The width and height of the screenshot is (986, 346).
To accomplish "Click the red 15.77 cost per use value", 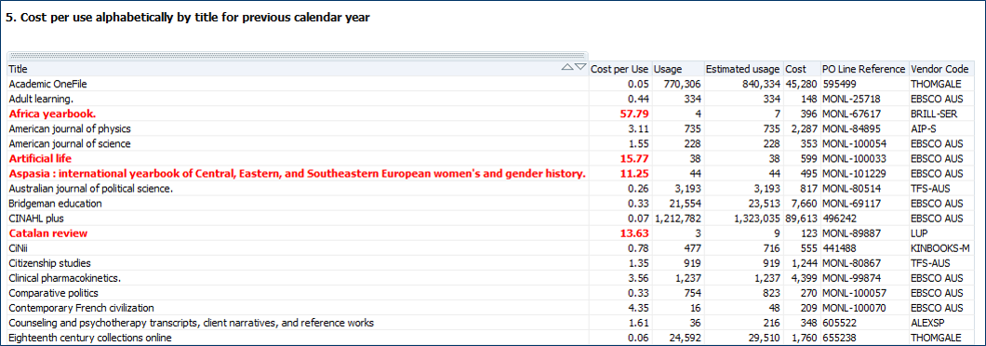I will (633, 158).
